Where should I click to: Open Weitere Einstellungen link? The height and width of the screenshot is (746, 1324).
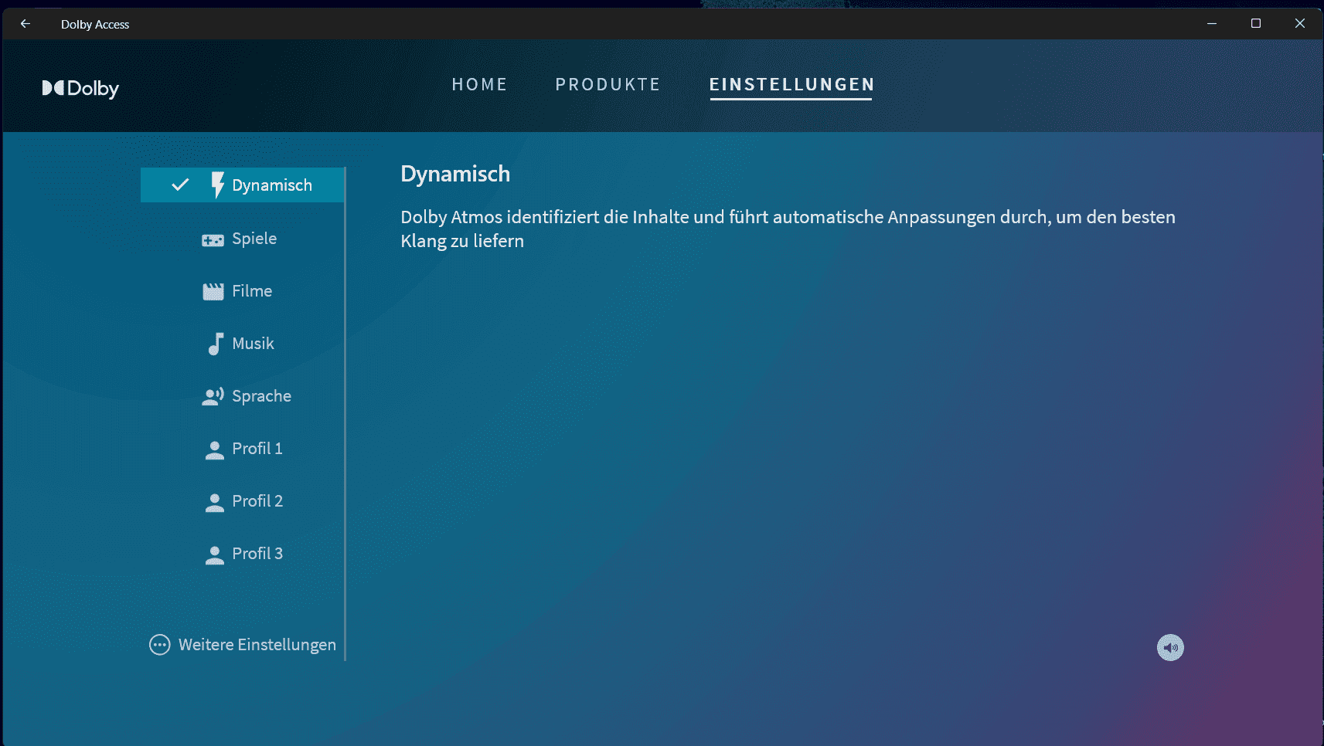pyautogui.click(x=257, y=645)
